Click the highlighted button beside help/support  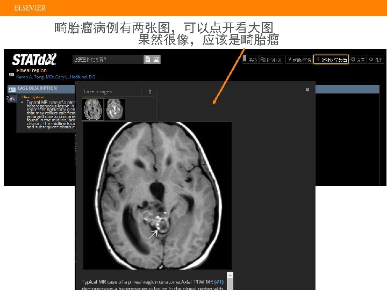331,60
